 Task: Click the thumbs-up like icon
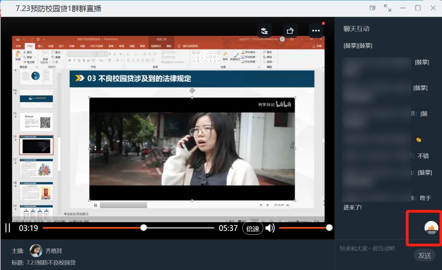(x=431, y=227)
